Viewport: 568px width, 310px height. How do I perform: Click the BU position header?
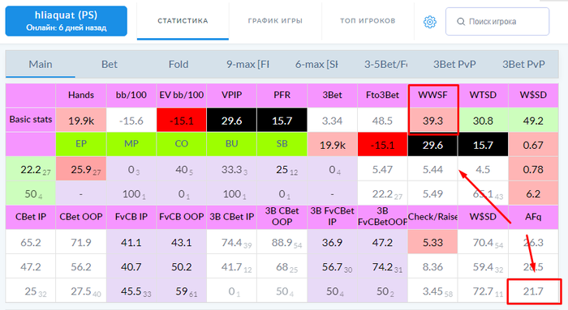pos(232,144)
